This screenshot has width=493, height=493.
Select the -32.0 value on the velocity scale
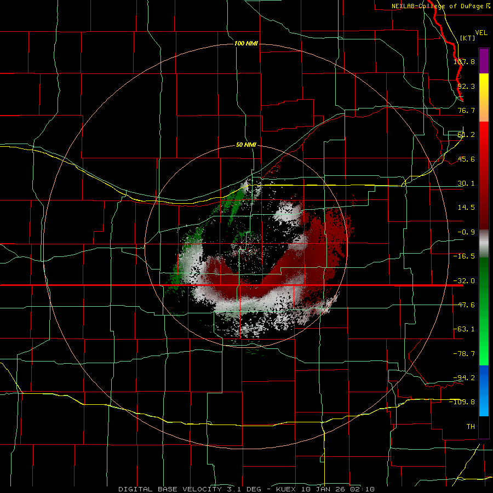click(464, 281)
